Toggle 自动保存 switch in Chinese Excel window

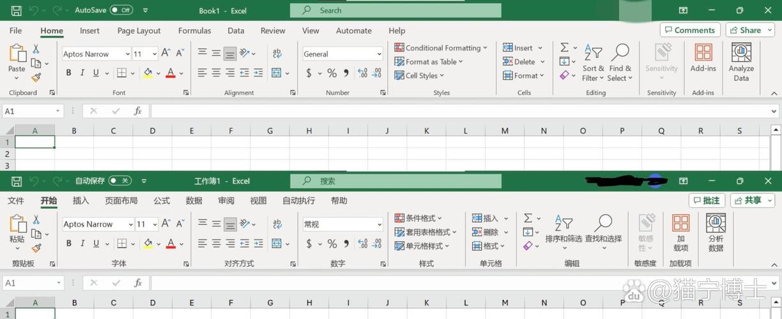[x=120, y=181]
